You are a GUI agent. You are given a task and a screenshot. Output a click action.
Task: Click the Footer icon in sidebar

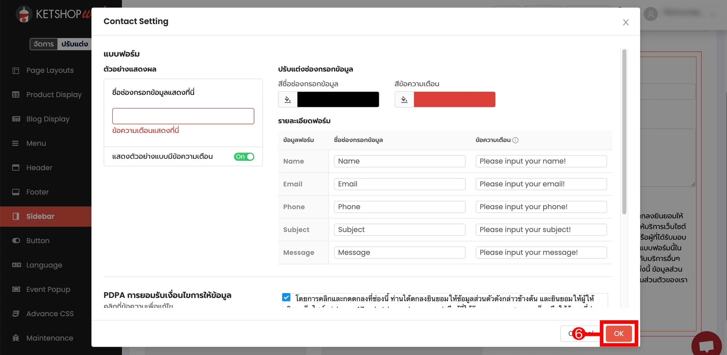(16, 192)
